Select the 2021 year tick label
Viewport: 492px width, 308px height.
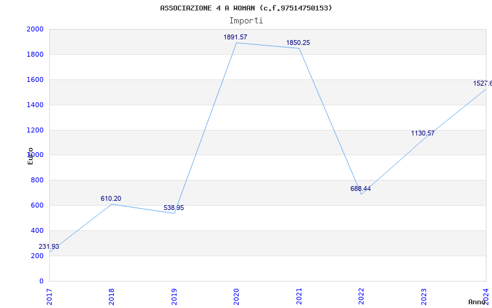299,297
